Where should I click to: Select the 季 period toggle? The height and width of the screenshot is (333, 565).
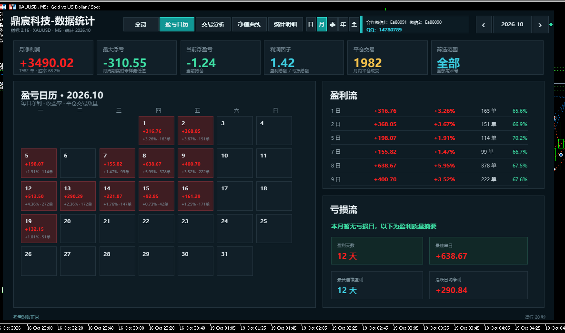pos(333,24)
